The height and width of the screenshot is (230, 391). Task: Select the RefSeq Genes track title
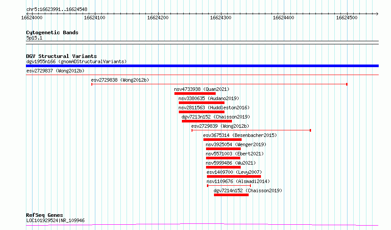pyautogui.click(x=44, y=215)
